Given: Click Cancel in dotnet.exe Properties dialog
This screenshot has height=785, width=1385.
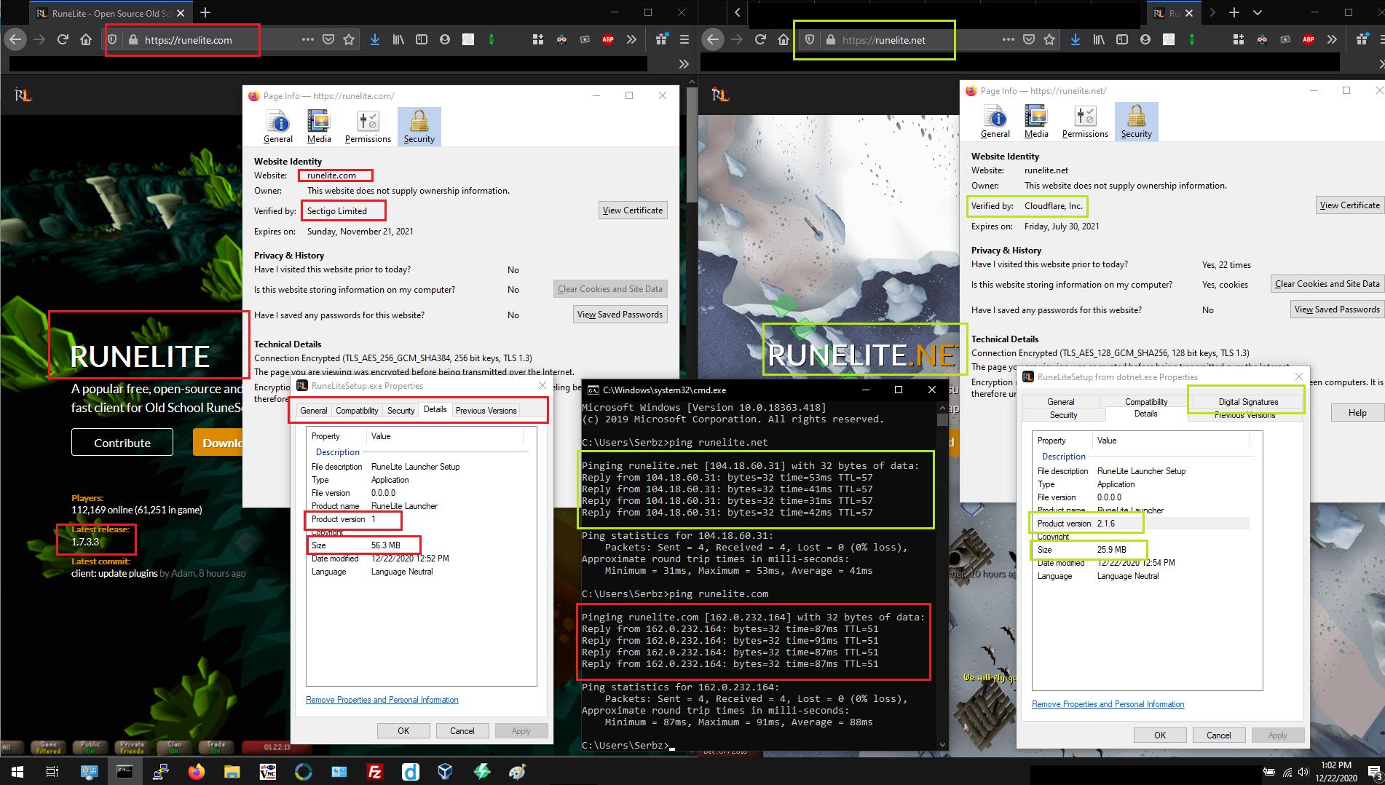Looking at the screenshot, I should coord(1218,735).
